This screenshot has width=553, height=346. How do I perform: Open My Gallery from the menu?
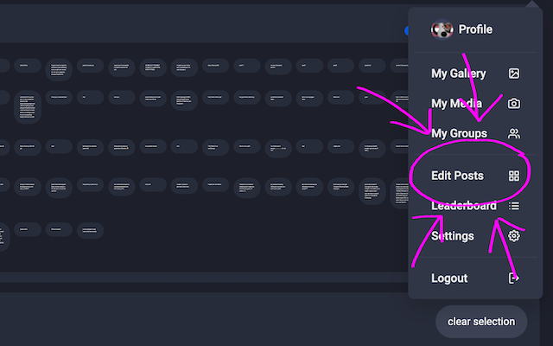coord(459,74)
